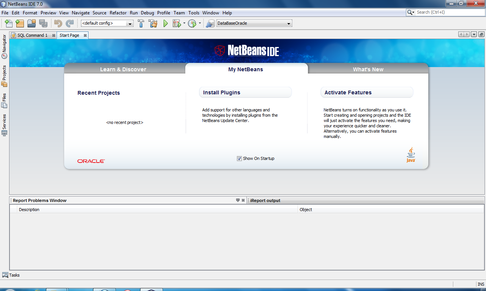Create a new file using the toolbar icon
The width and height of the screenshot is (486, 291).
pos(8,23)
